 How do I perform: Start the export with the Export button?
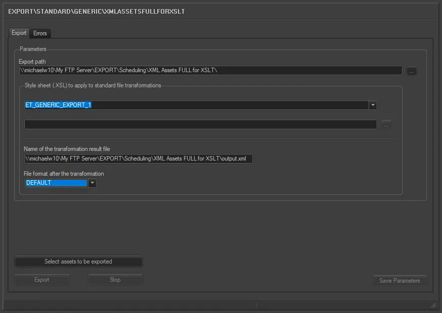point(42,280)
